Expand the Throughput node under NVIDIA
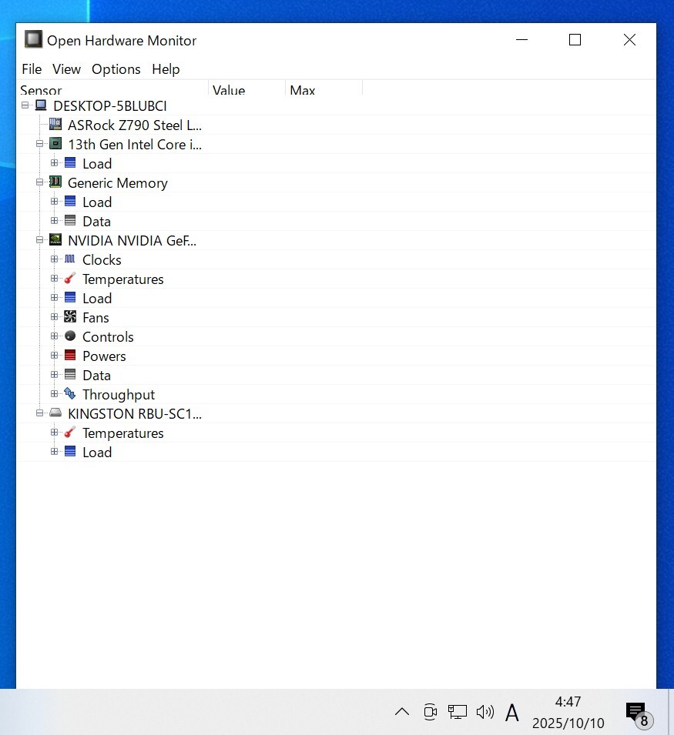This screenshot has height=735, width=674. [55, 394]
